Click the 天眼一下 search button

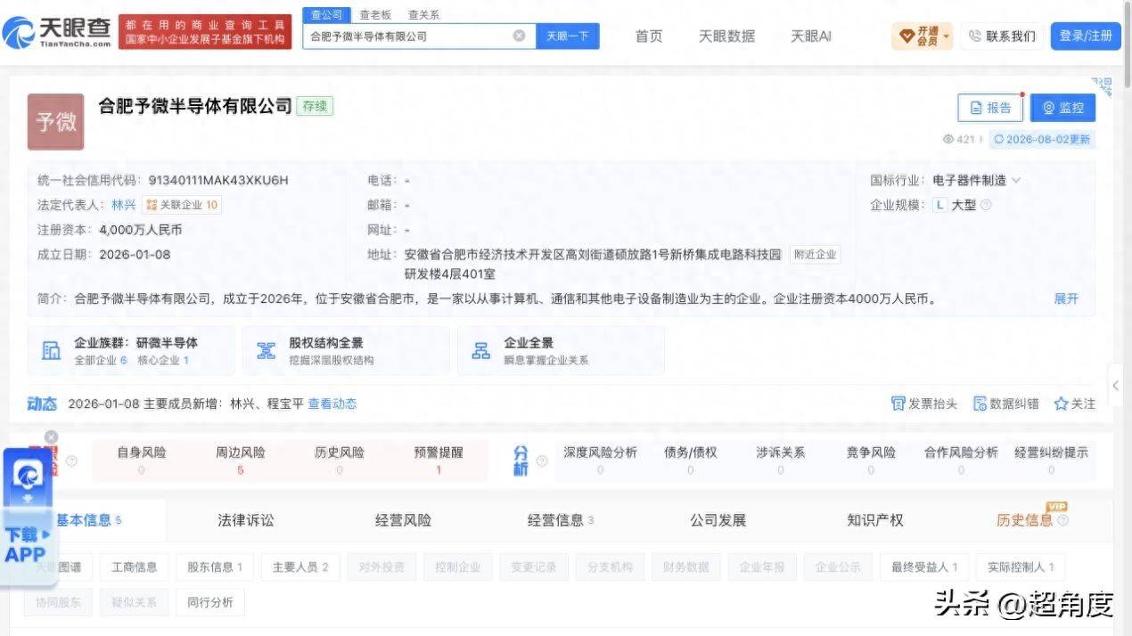568,36
